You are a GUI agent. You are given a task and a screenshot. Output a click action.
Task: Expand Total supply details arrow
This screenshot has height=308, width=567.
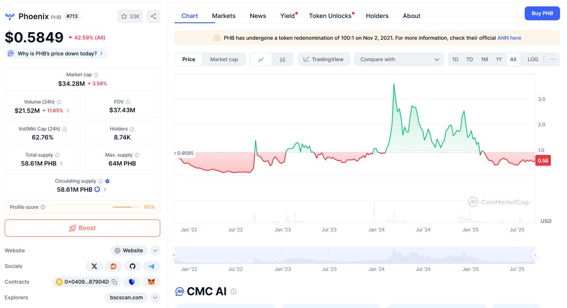coord(61,163)
